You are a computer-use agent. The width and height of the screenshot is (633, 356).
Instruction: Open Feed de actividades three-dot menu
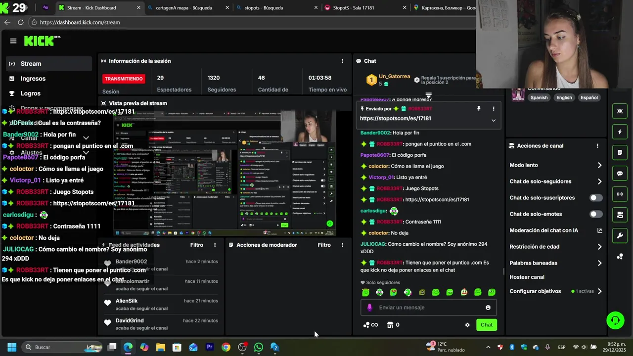(215, 245)
